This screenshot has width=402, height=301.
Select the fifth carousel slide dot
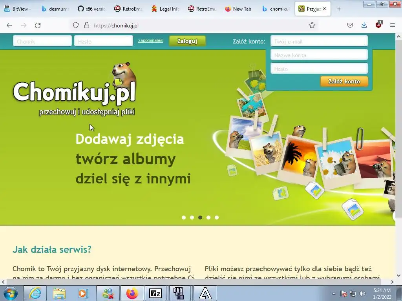(217, 218)
